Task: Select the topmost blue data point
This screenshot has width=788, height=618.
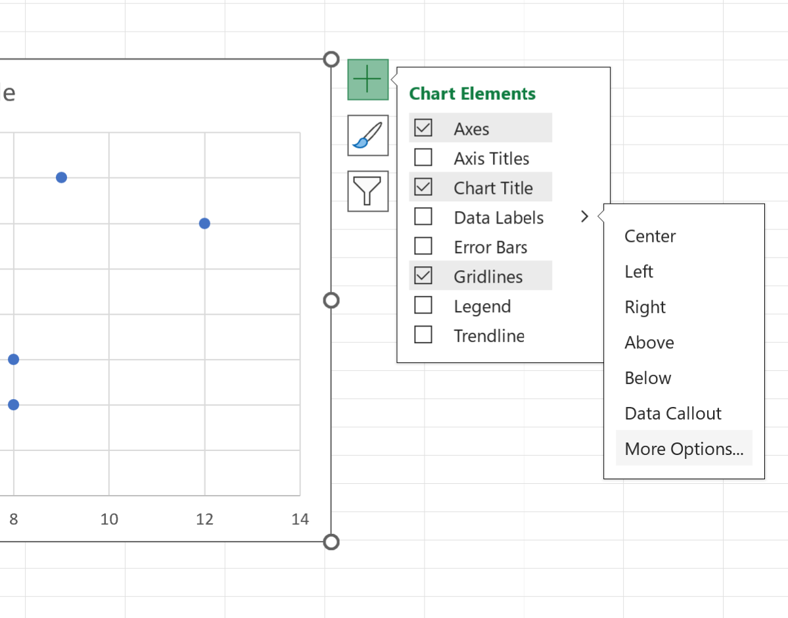Action: [61, 177]
